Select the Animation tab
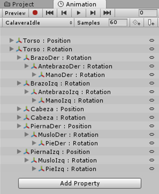Viewport: 159px width, 194px height. pos(79,4)
